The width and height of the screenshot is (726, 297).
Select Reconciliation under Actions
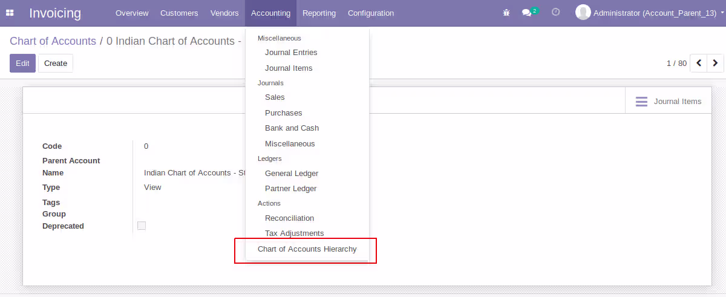[289, 218]
